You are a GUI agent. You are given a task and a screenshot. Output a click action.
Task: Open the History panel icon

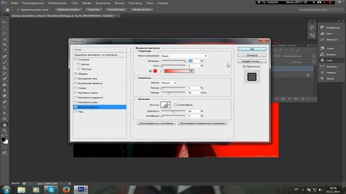[x=312, y=27]
